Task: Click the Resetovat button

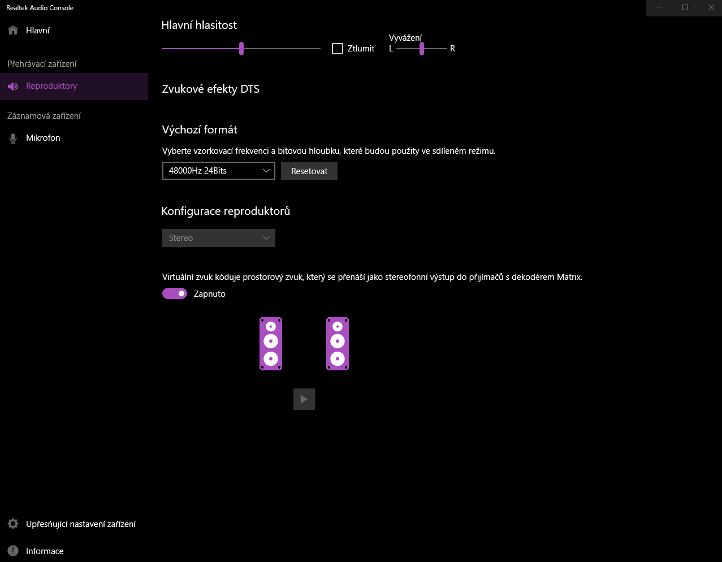Action: [x=309, y=171]
